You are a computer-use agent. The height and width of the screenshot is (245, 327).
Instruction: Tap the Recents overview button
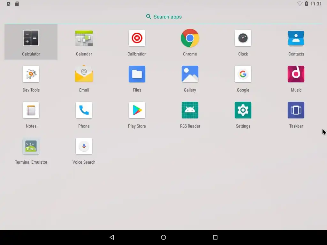point(215,237)
